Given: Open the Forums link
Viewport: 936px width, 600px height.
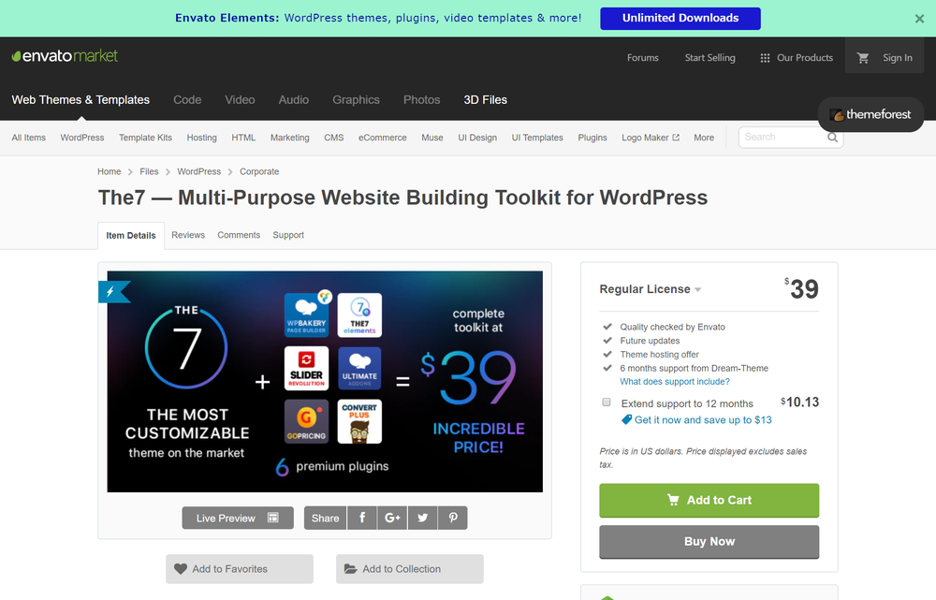Looking at the screenshot, I should tap(643, 58).
